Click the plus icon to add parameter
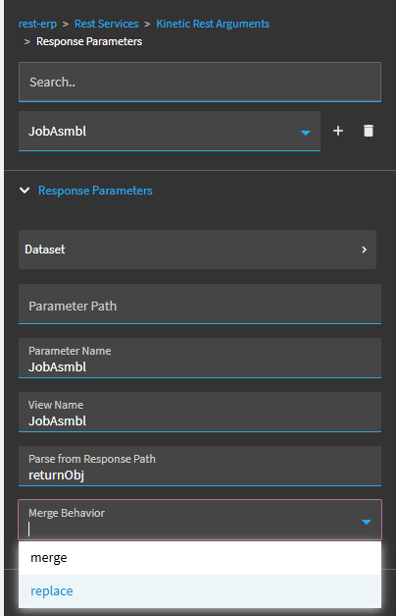Screen dimensions: 397x616 [338, 131]
